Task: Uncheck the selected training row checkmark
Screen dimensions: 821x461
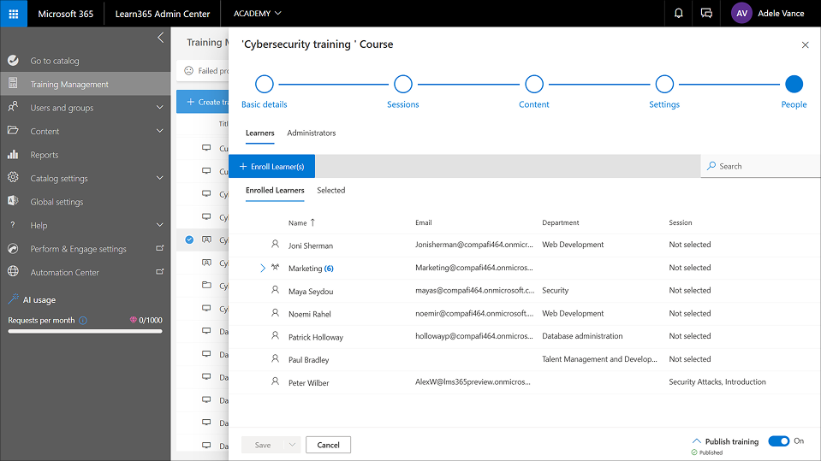Action: (189, 239)
